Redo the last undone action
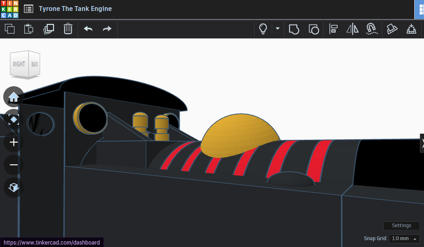The image size is (424, 247). [x=107, y=29]
